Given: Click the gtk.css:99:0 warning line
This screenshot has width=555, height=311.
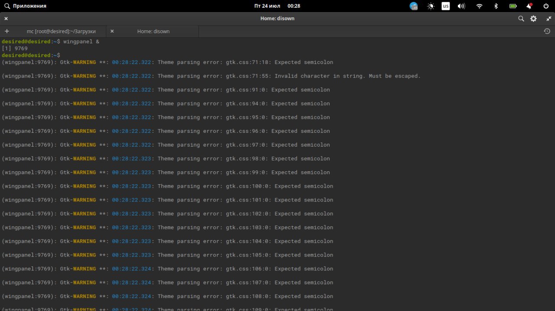Looking at the screenshot, I should [166, 173].
